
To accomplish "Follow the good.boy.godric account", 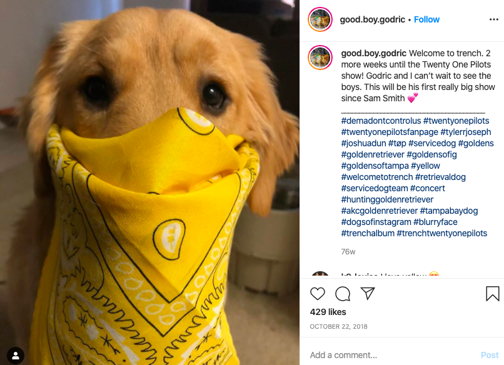I will click(x=426, y=19).
